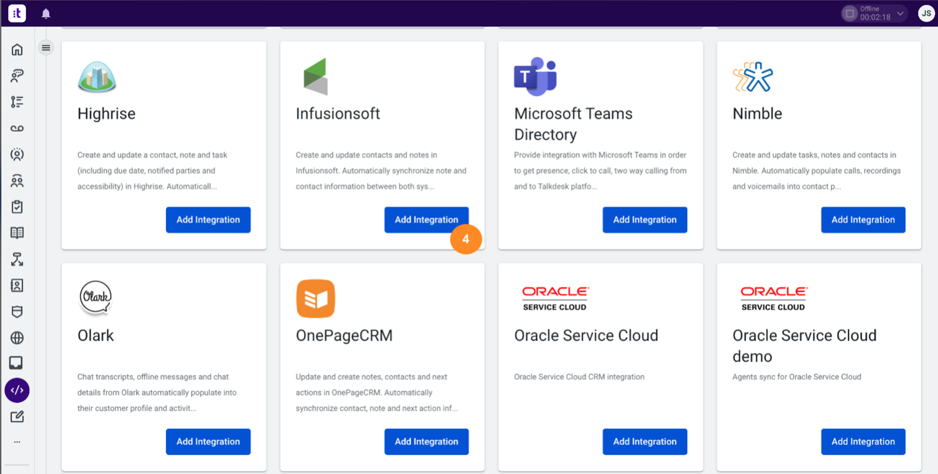938x474 pixels.
Task: Open the team people sidebar icon
Action: (17, 181)
